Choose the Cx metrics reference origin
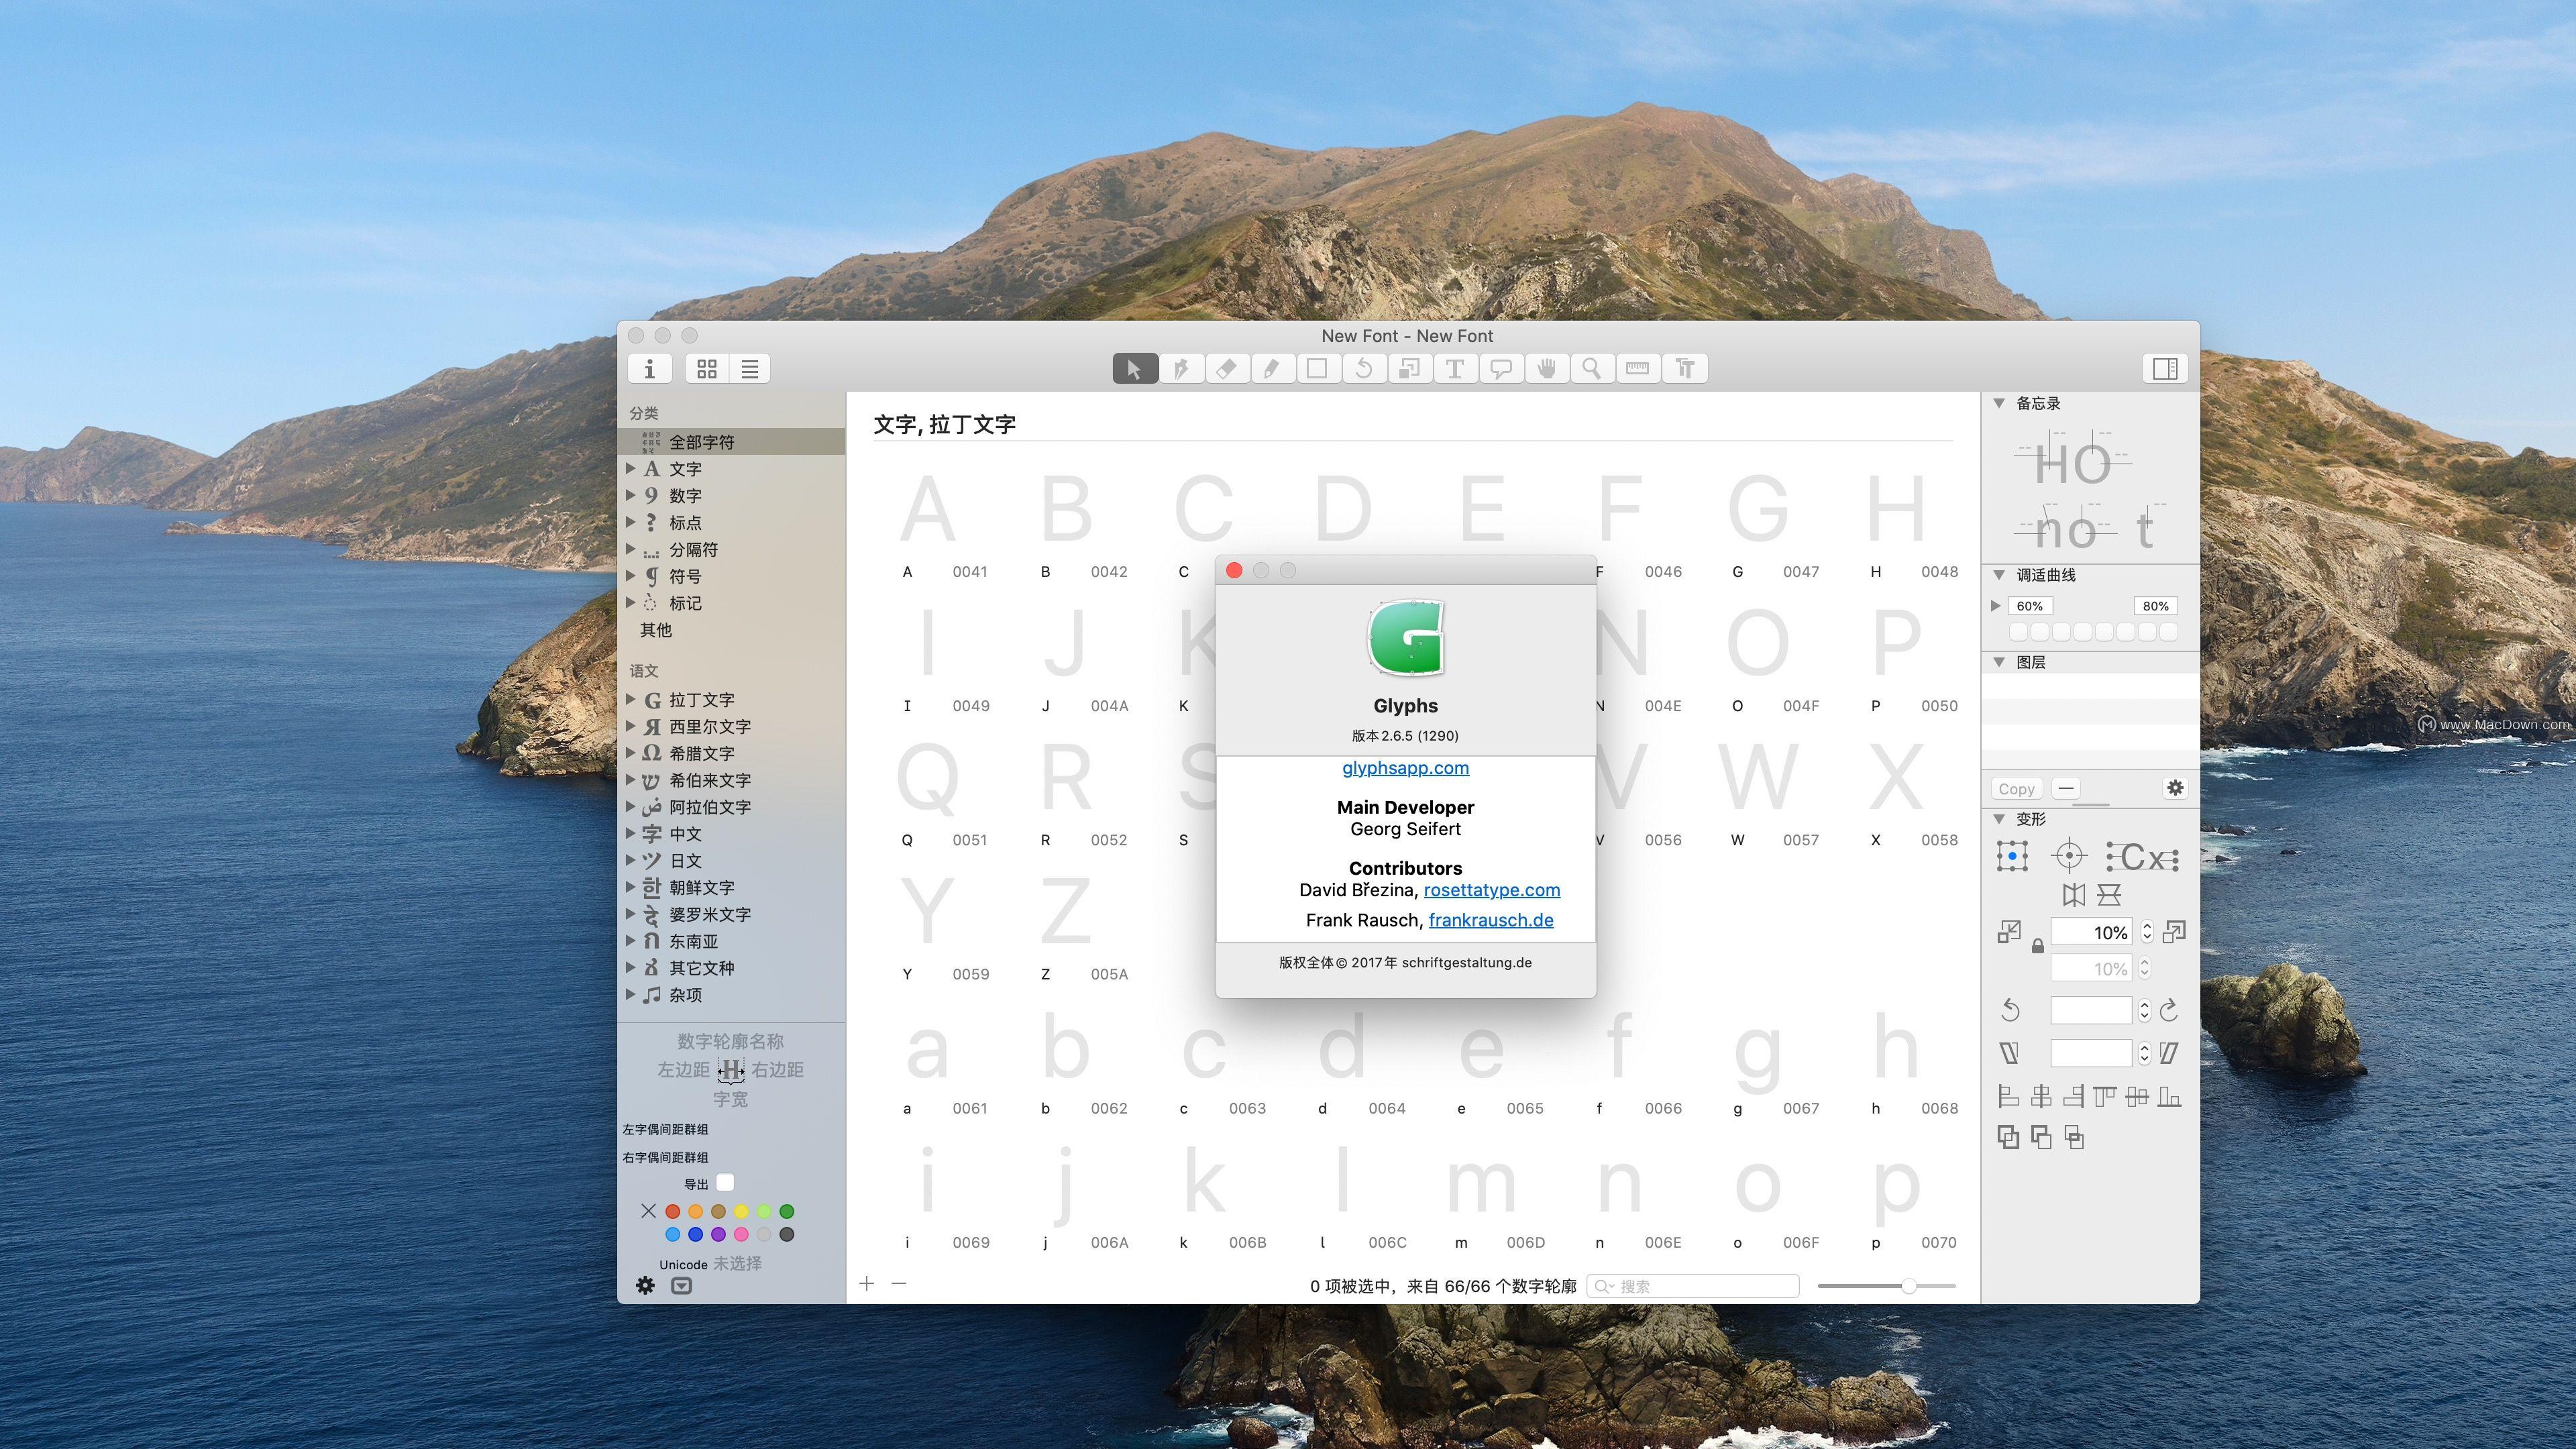 2142,857
